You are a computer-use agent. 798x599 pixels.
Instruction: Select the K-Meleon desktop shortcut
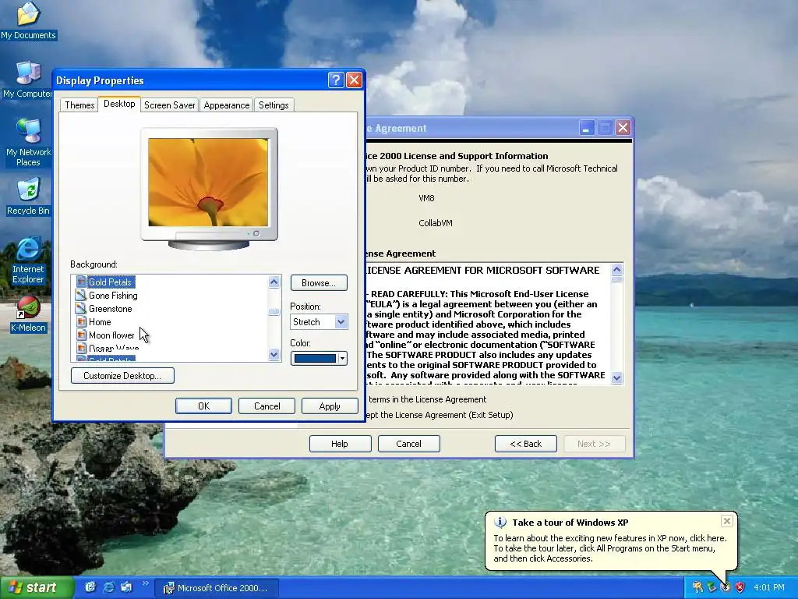pyautogui.click(x=28, y=314)
